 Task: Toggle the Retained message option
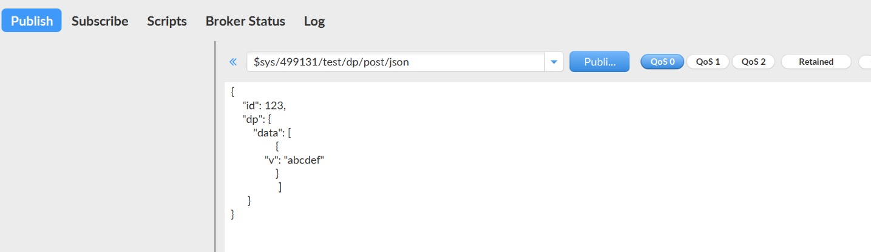[816, 62]
